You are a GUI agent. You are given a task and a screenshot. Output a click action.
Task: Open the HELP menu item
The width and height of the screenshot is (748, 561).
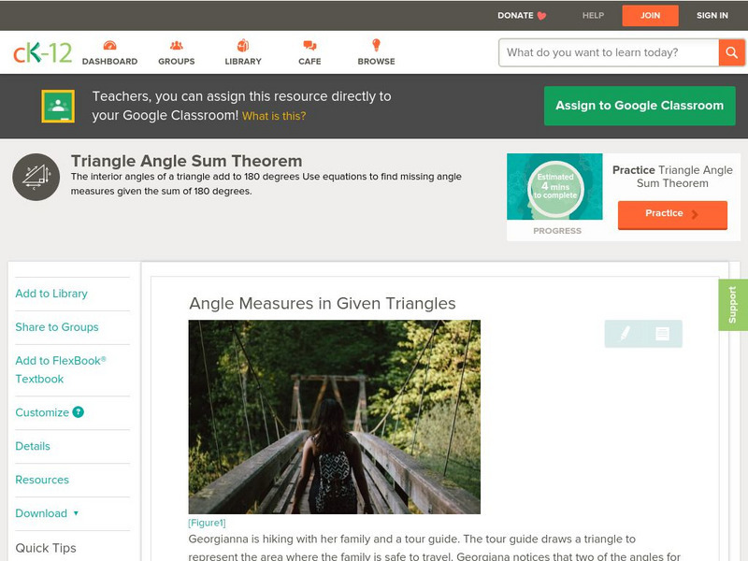click(x=593, y=15)
